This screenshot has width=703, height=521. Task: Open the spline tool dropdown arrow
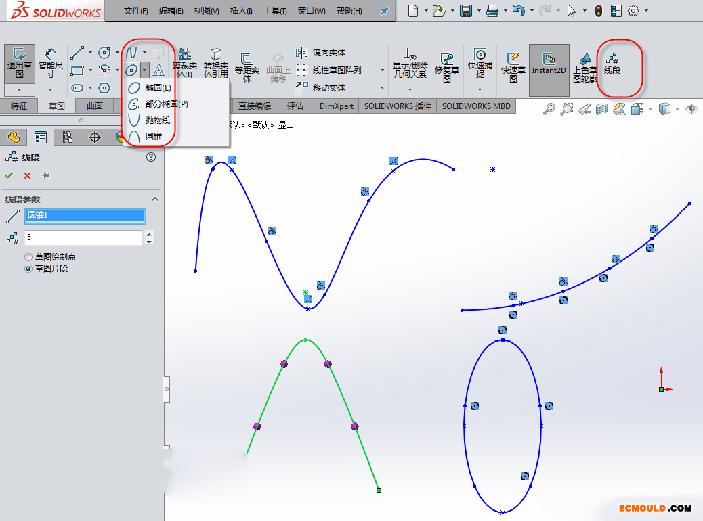coord(144,52)
